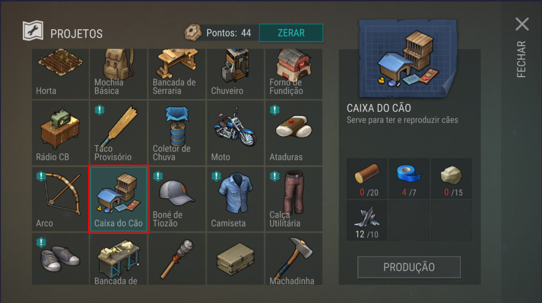Pick the Boné de Tiozão cap

(x=177, y=199)
